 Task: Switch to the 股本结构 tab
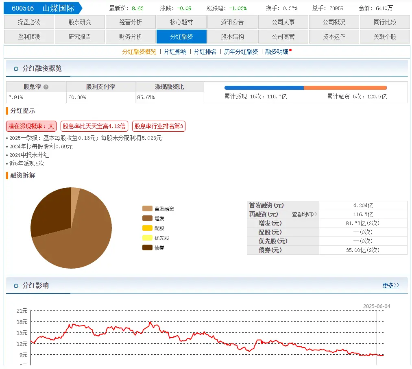tap(232, 37)
